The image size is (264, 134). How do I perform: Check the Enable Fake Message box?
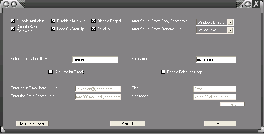[163, 72]
